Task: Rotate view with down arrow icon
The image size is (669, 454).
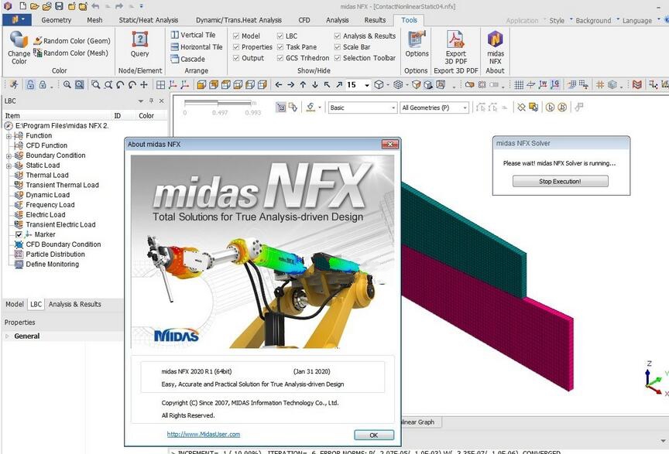Action: pos(315,84)
